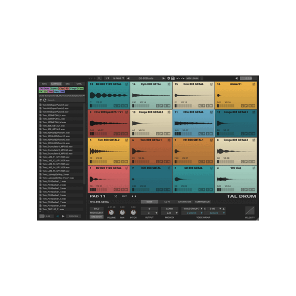Open settings icon on pad 8 Conga 808 GBTAL3
This screenshot has height=296, width=296.
coord(254,140)
